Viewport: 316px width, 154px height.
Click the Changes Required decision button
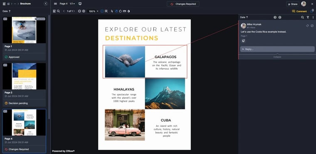click(183, 4)
